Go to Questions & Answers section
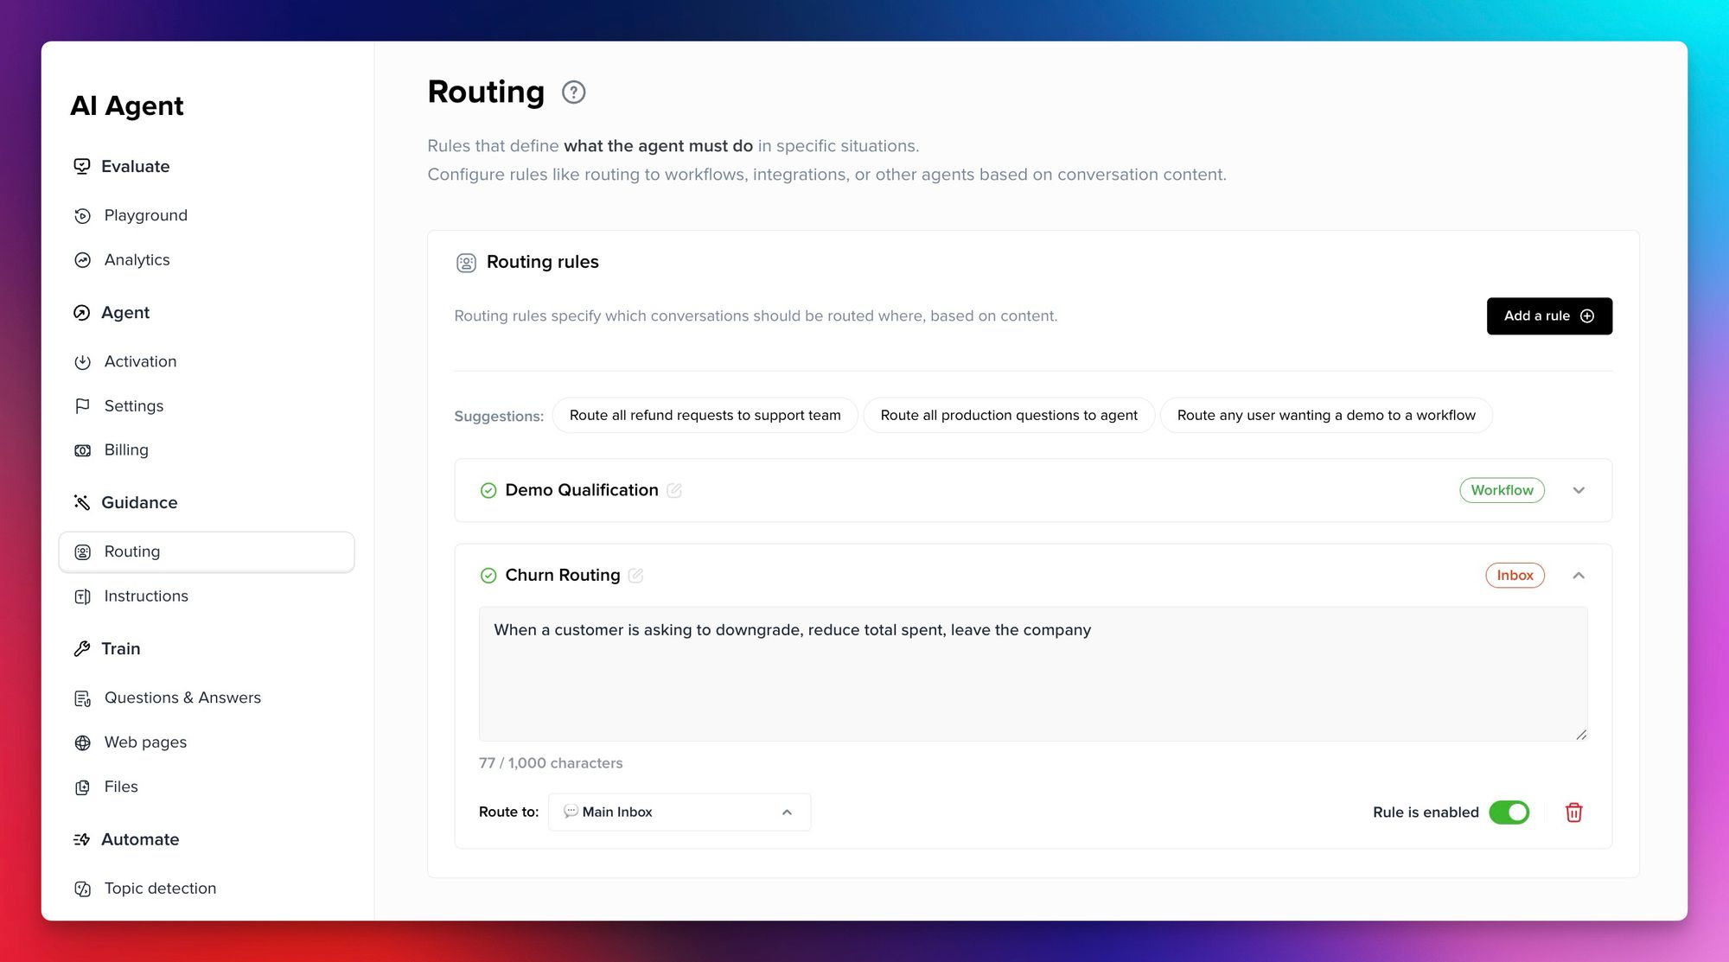This screenshot has height=962, width=1729. [182, 698]
